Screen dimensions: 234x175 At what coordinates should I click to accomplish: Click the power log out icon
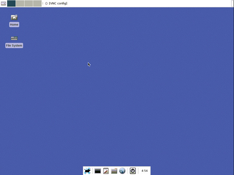click(x=133, y=171)
